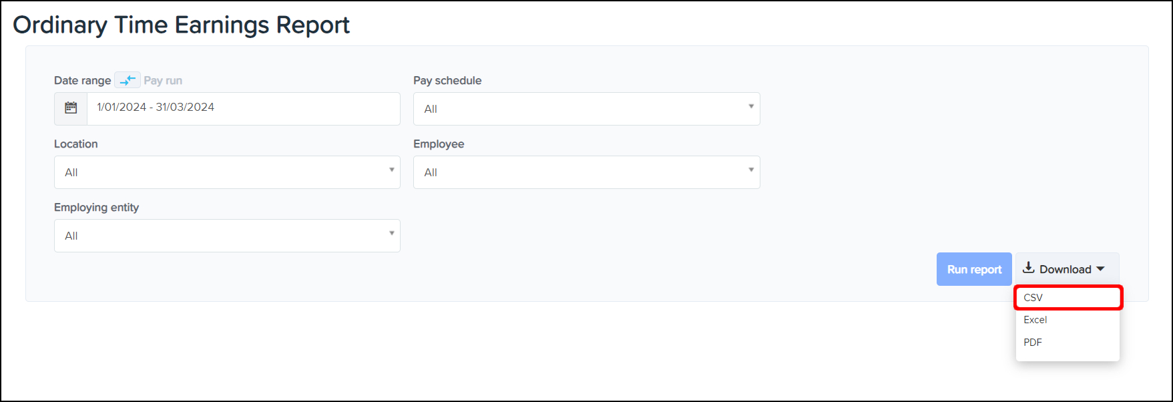
Task: Toggle the Date range / Pay run switch icon
Action: (127, 80)
